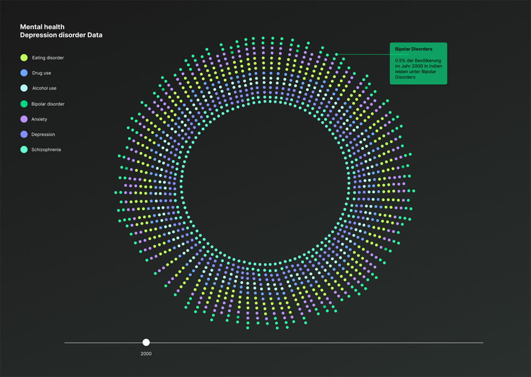This screenshot has width=531, height=377.
Task: Click the Depression periwinkle legend dot
Action: click(24, 135)
